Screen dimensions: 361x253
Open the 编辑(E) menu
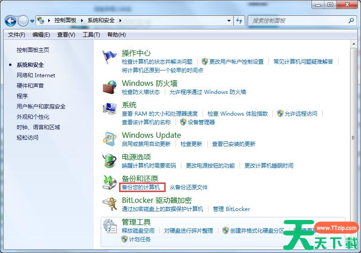coord(41,35)
